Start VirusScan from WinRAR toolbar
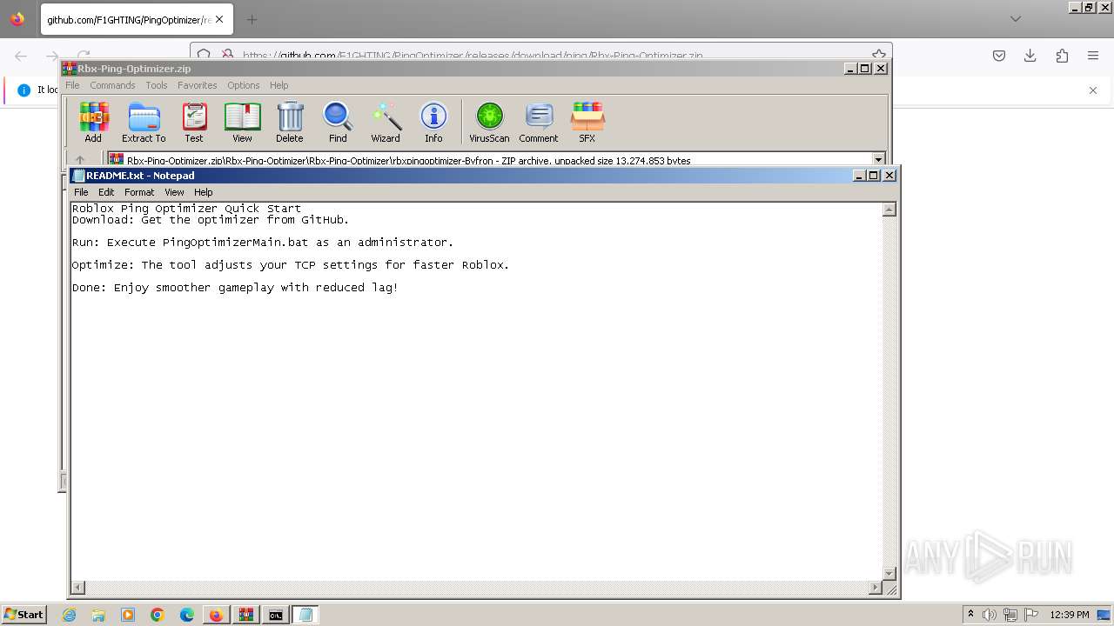Image resolution: width=1114 pixels, height=626 pixels. [x=489, y=122]
